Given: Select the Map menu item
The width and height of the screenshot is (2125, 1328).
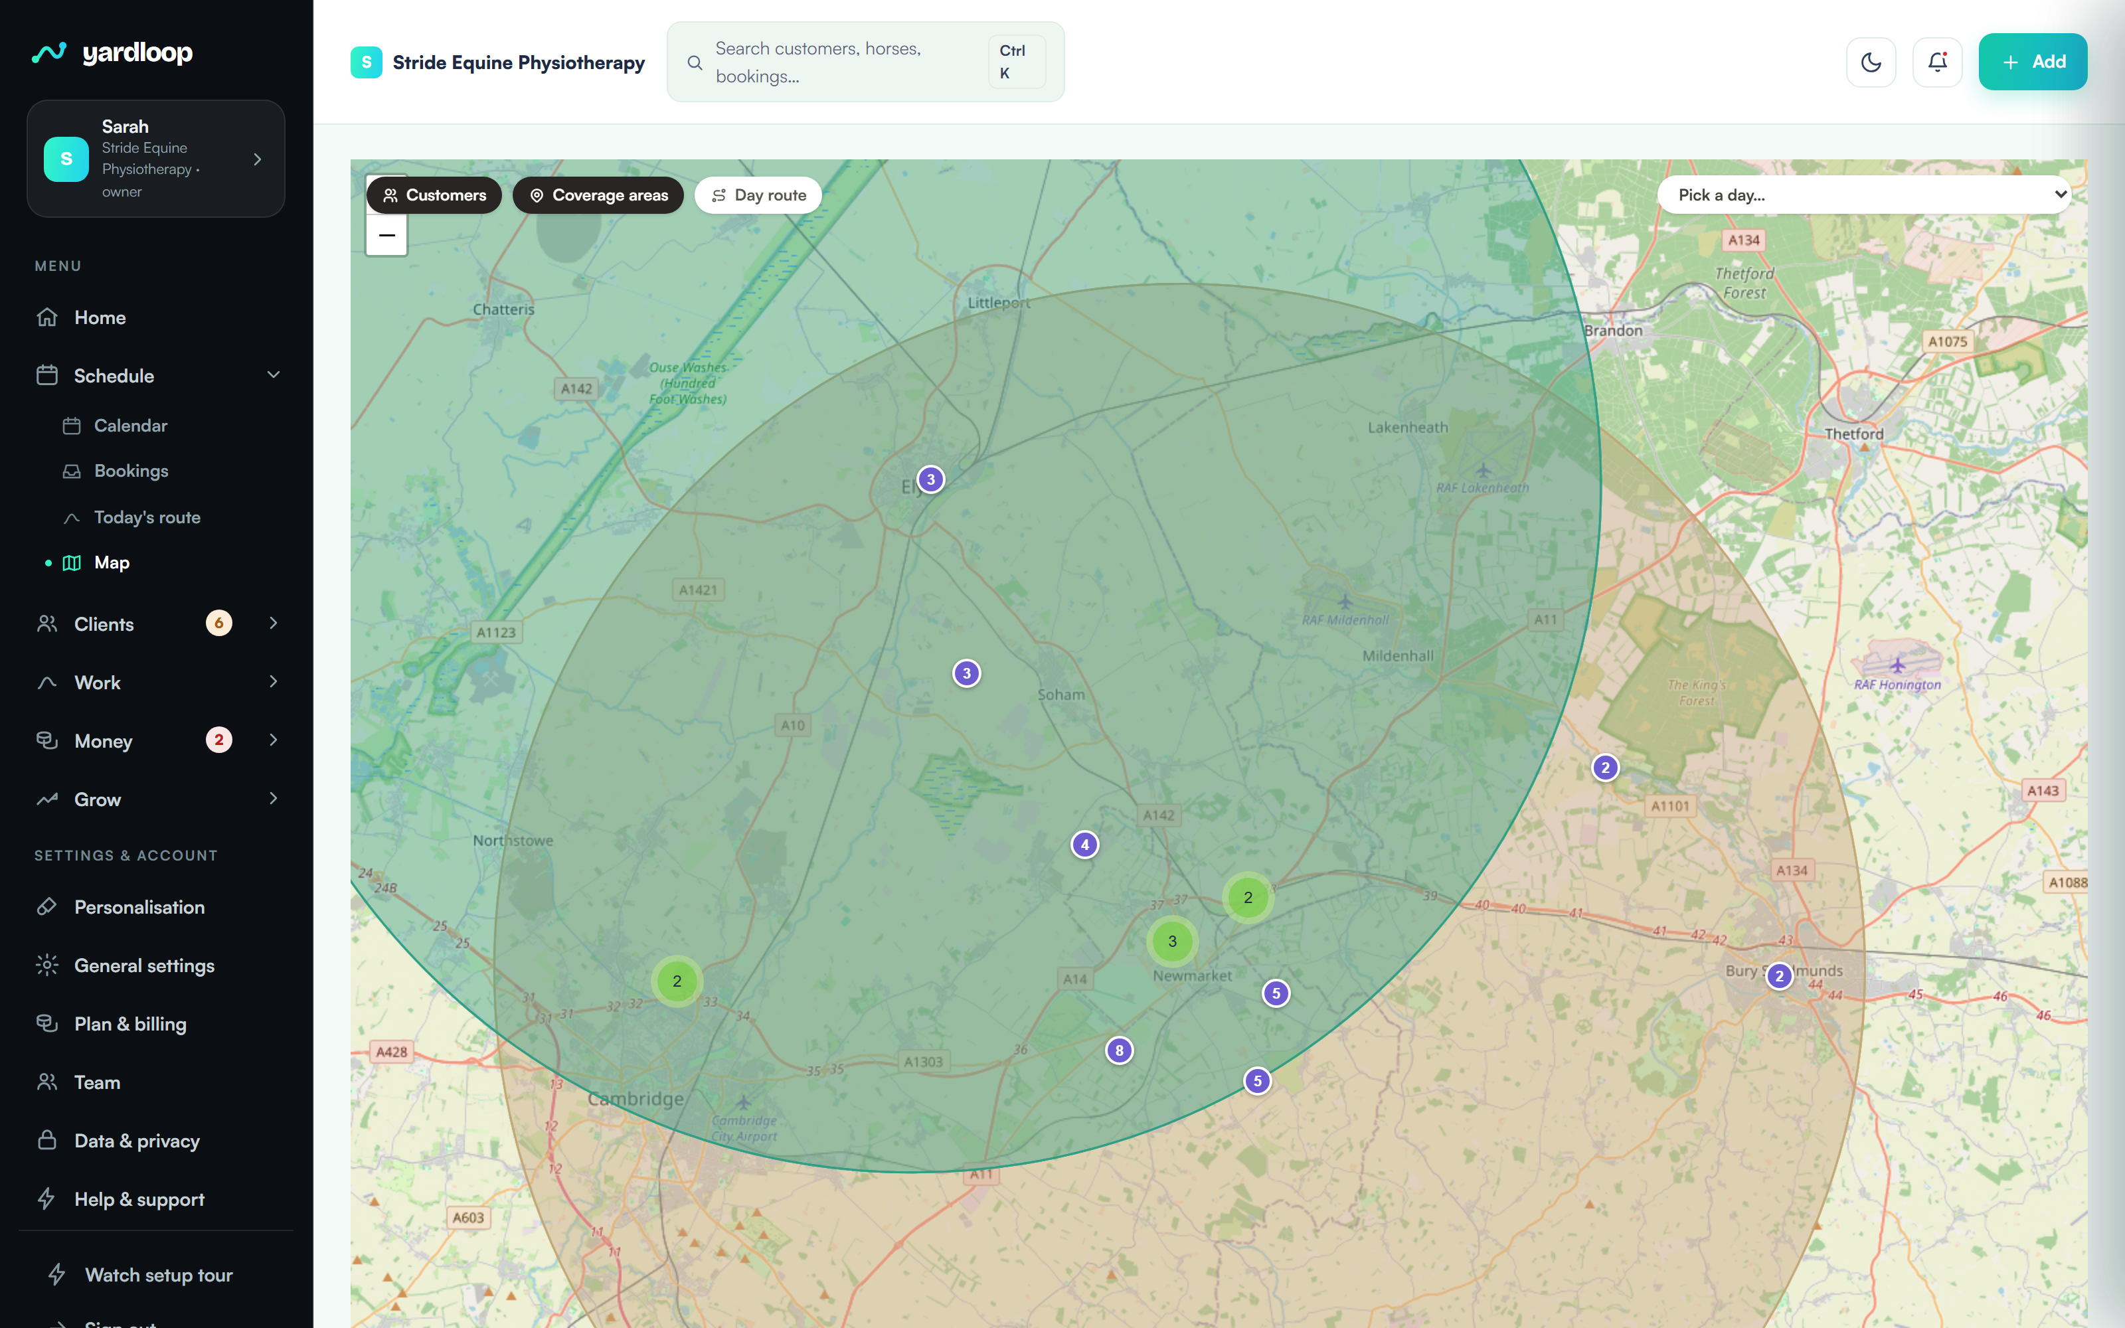Looking at the screenshot, I should 112,563.
